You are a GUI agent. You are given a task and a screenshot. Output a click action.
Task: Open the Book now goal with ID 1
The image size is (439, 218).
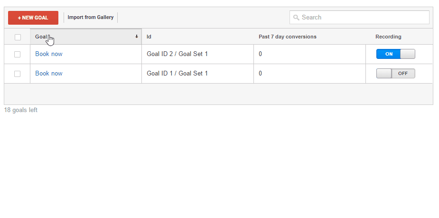(49, 74)
